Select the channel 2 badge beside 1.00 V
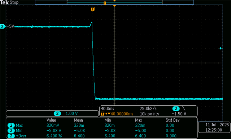The image size is (231, 139). coord(57,113)
